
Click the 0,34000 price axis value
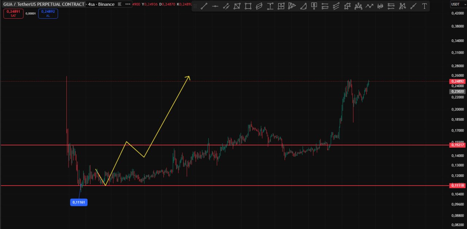[x=458, y=40]
